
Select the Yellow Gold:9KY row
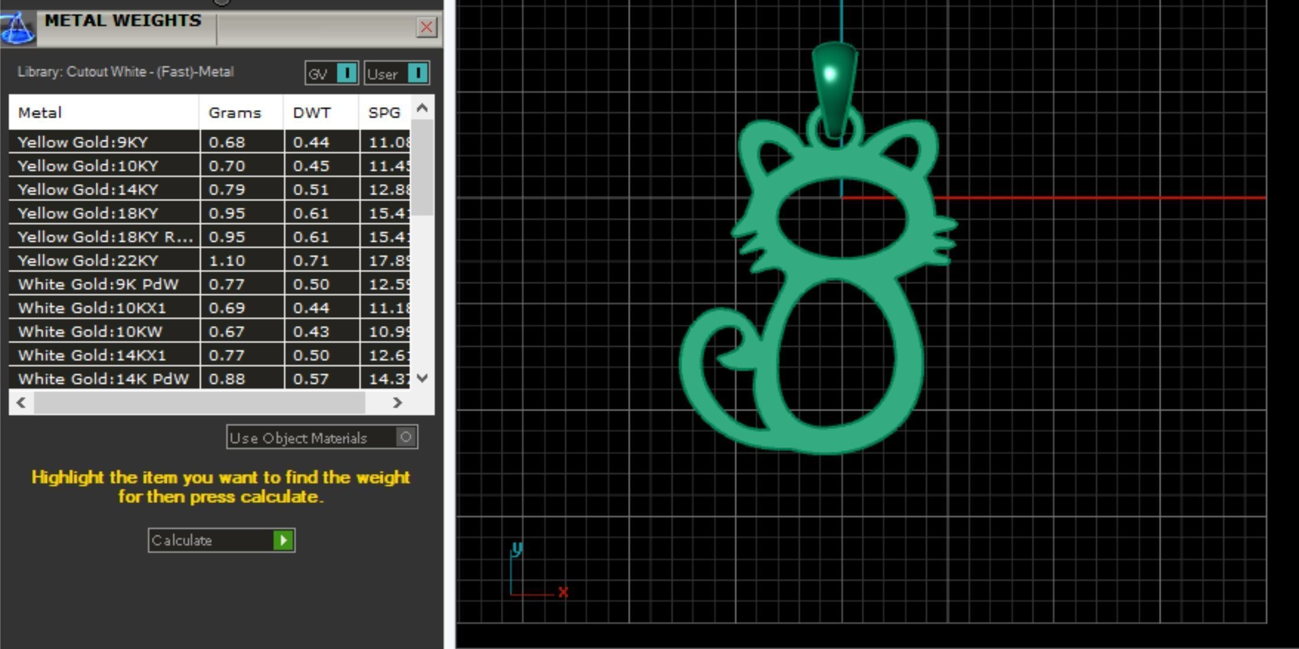pyautogui.click(x=209, y=142)
